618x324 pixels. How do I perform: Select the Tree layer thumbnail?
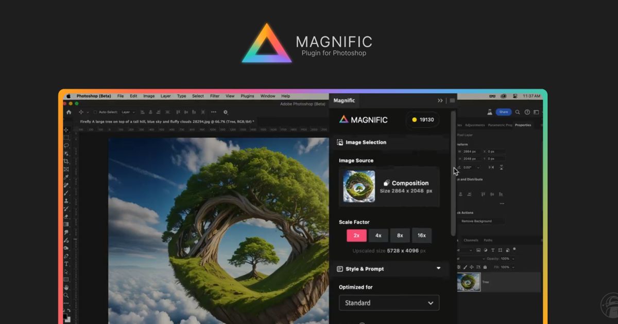pyautogui.click(x=469, y=282)
